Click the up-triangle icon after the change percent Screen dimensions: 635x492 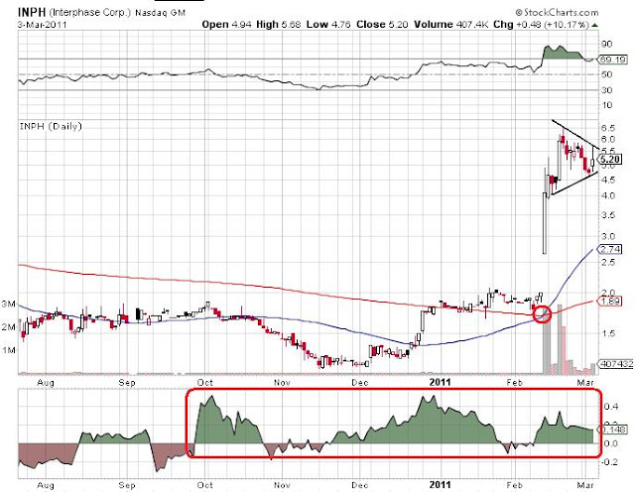pyautogui.click(x=594, y=25)
